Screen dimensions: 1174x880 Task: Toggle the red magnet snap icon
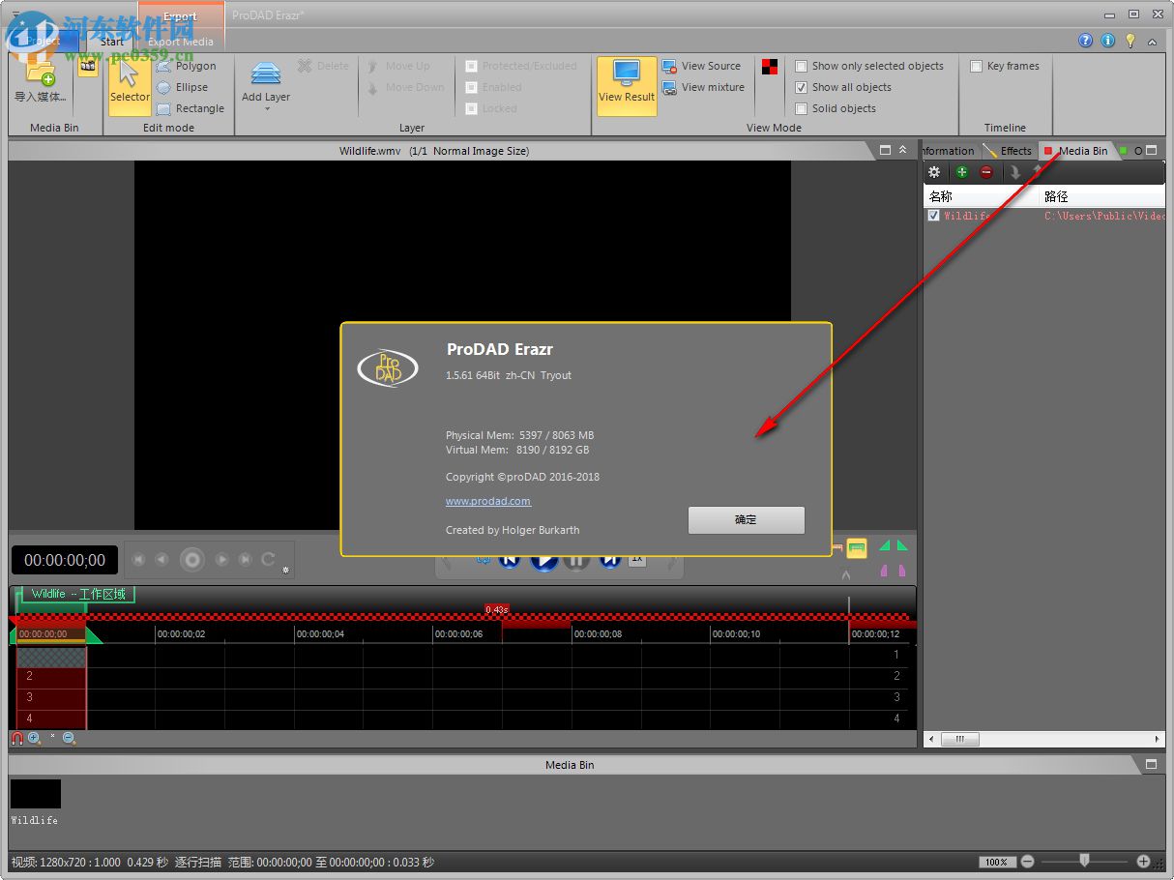point(17,738)
